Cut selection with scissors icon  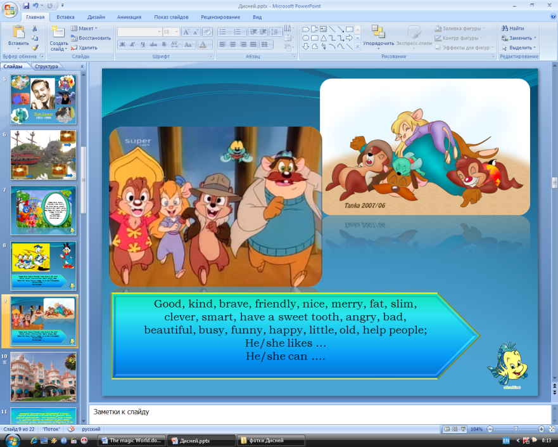[x=35, y=29]
